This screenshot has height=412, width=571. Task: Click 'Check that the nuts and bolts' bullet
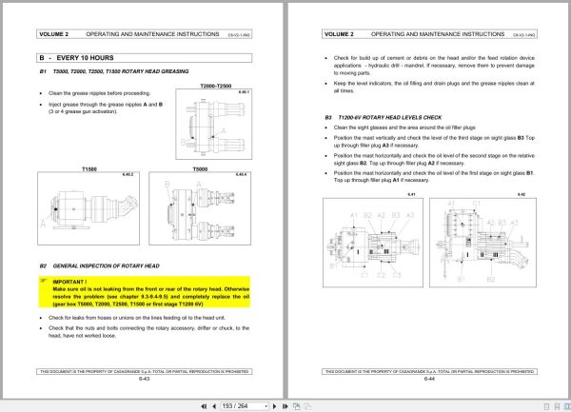(149, 332)
